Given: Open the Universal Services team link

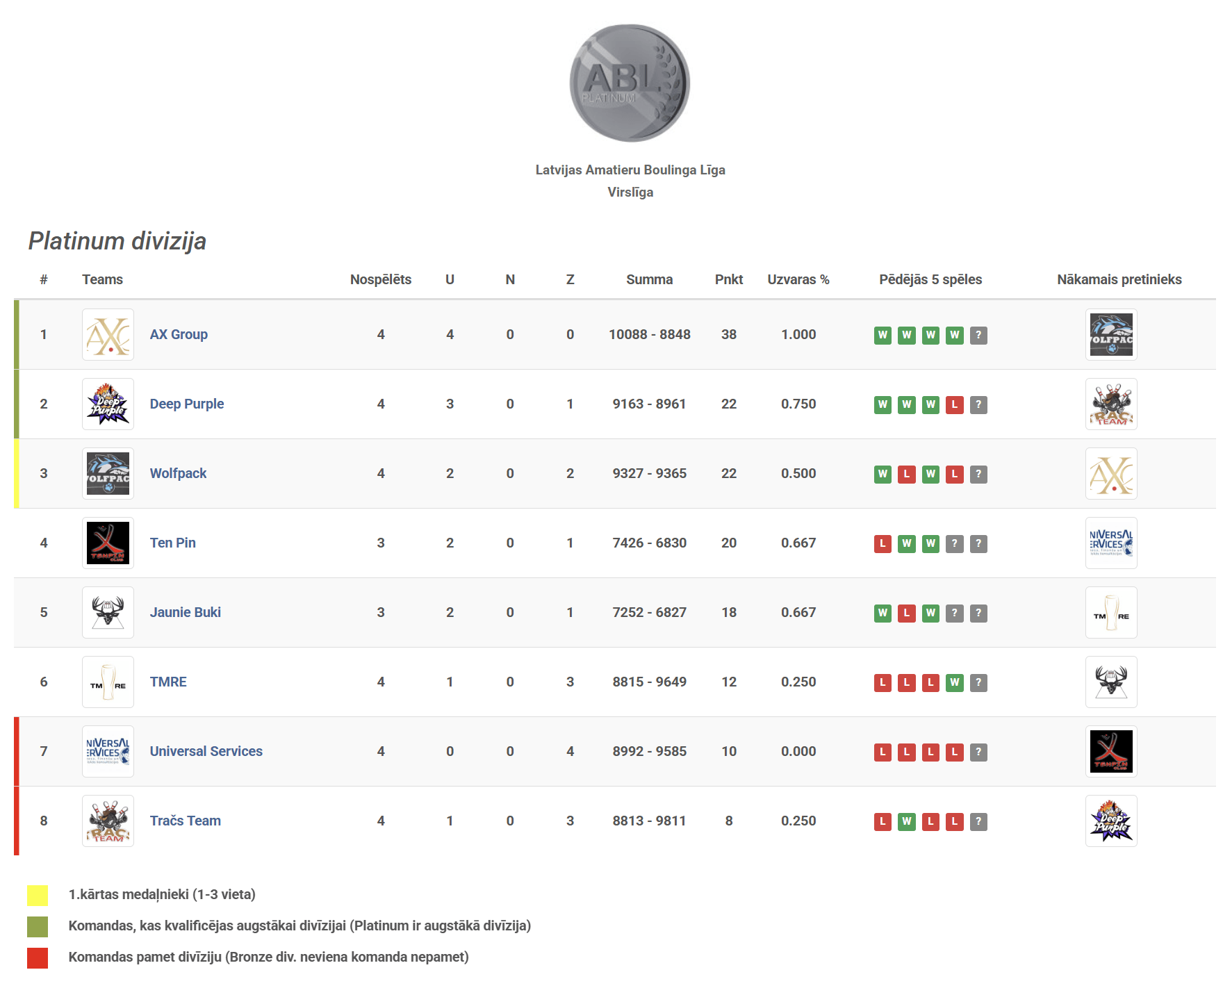Looking at the screenshot, I should [206, 751].
